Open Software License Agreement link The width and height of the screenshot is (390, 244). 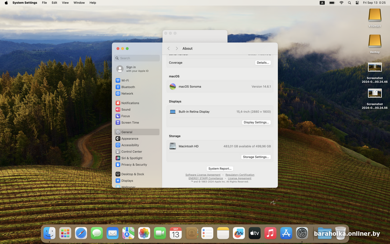point(203,175)
